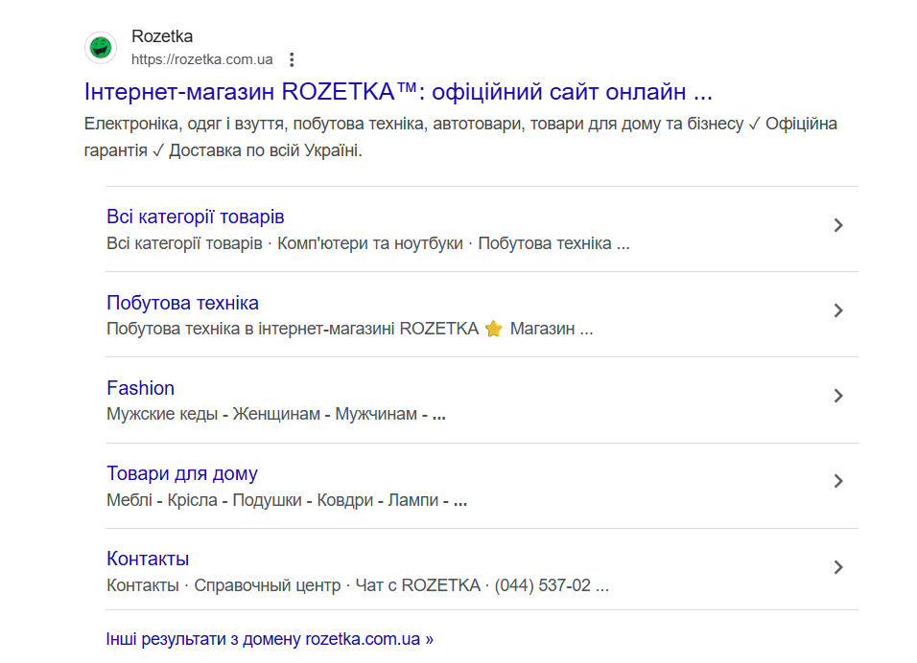Show more results from rozetka.com.ua domain
917x663 pixels.
coord(270,638)
